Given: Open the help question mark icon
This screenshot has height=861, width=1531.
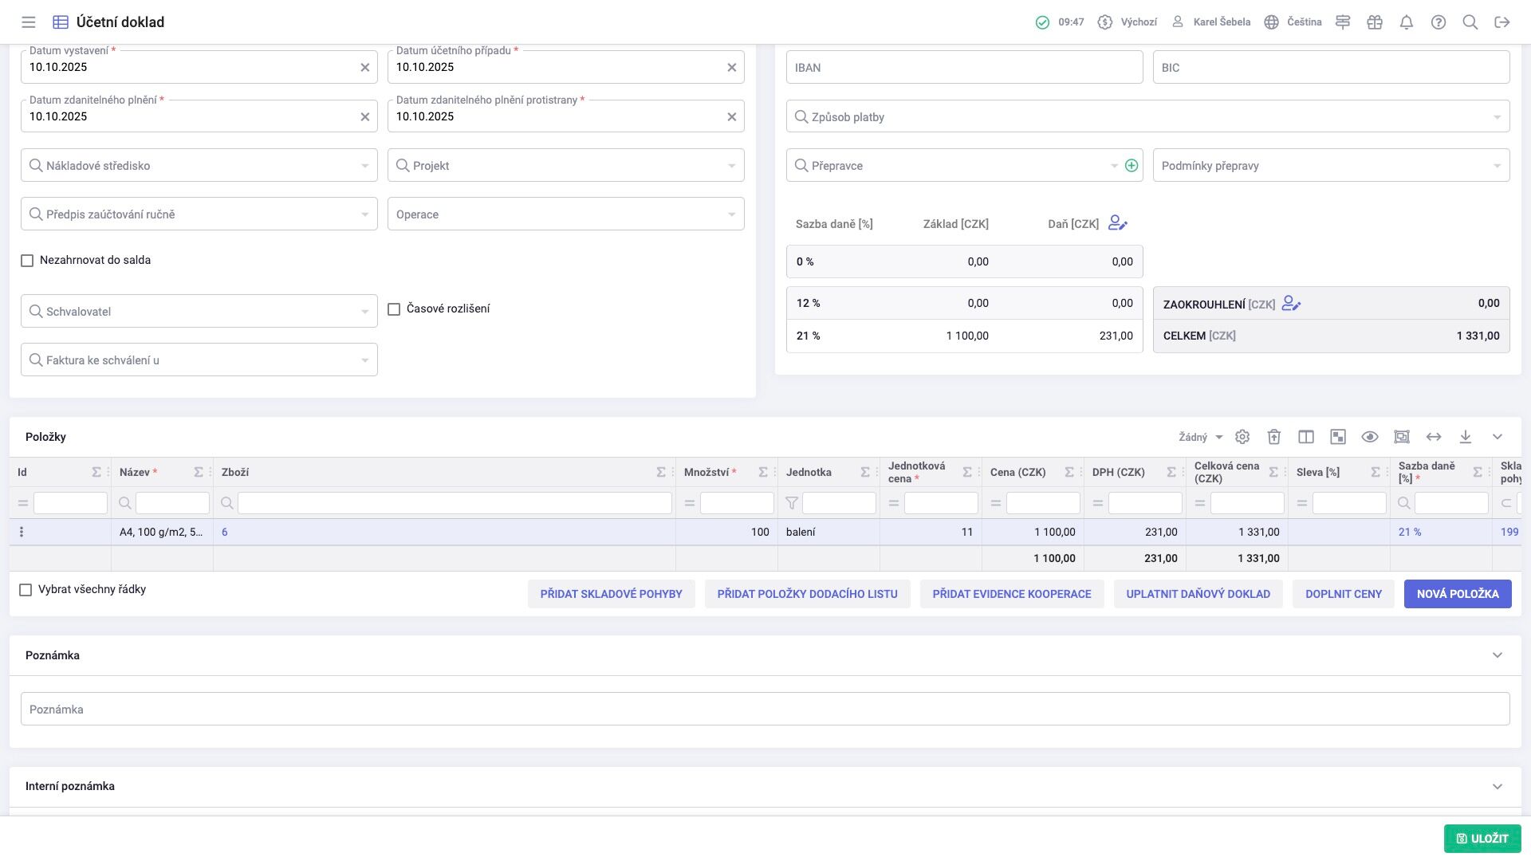Looking at the screenshot, I should pyautogui.click(x=1439, y=22).
